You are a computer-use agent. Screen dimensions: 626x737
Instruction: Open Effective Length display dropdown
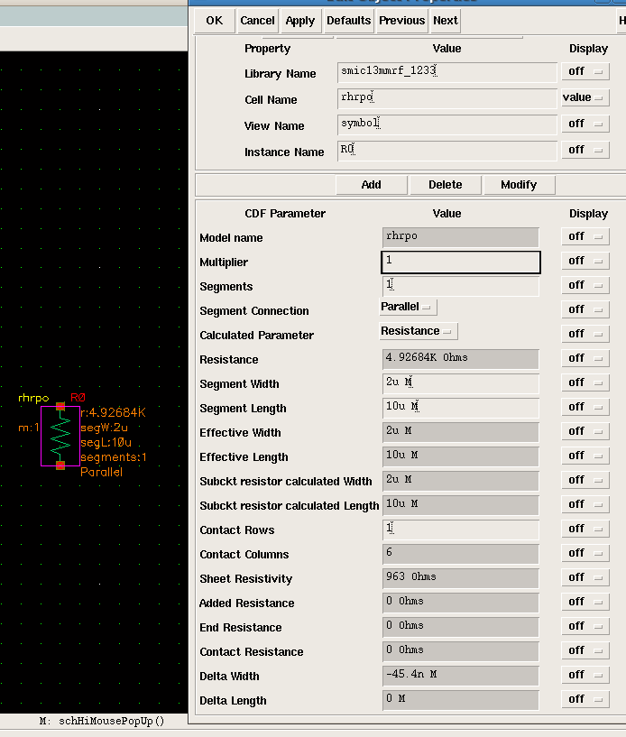(585, 456)
